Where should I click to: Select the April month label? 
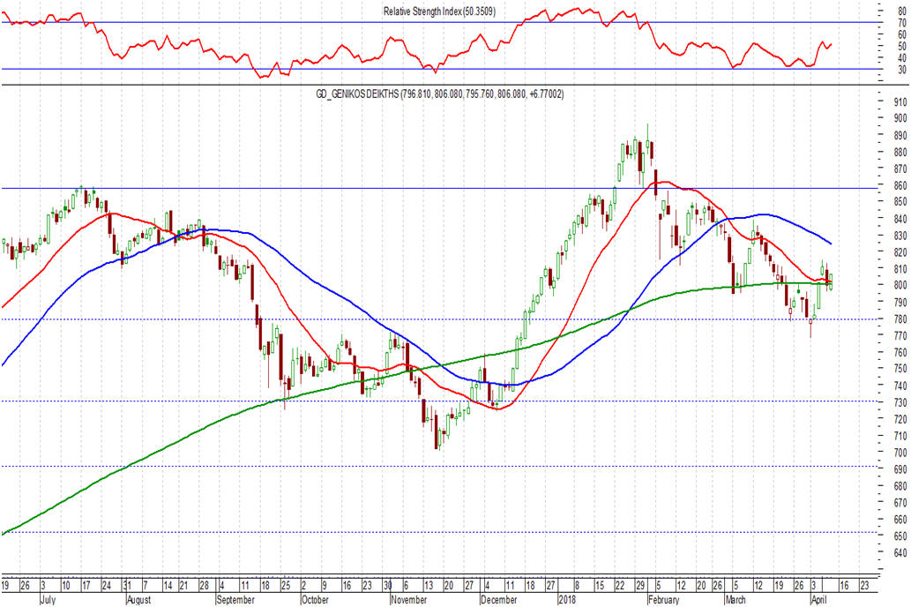pos(818,600)
